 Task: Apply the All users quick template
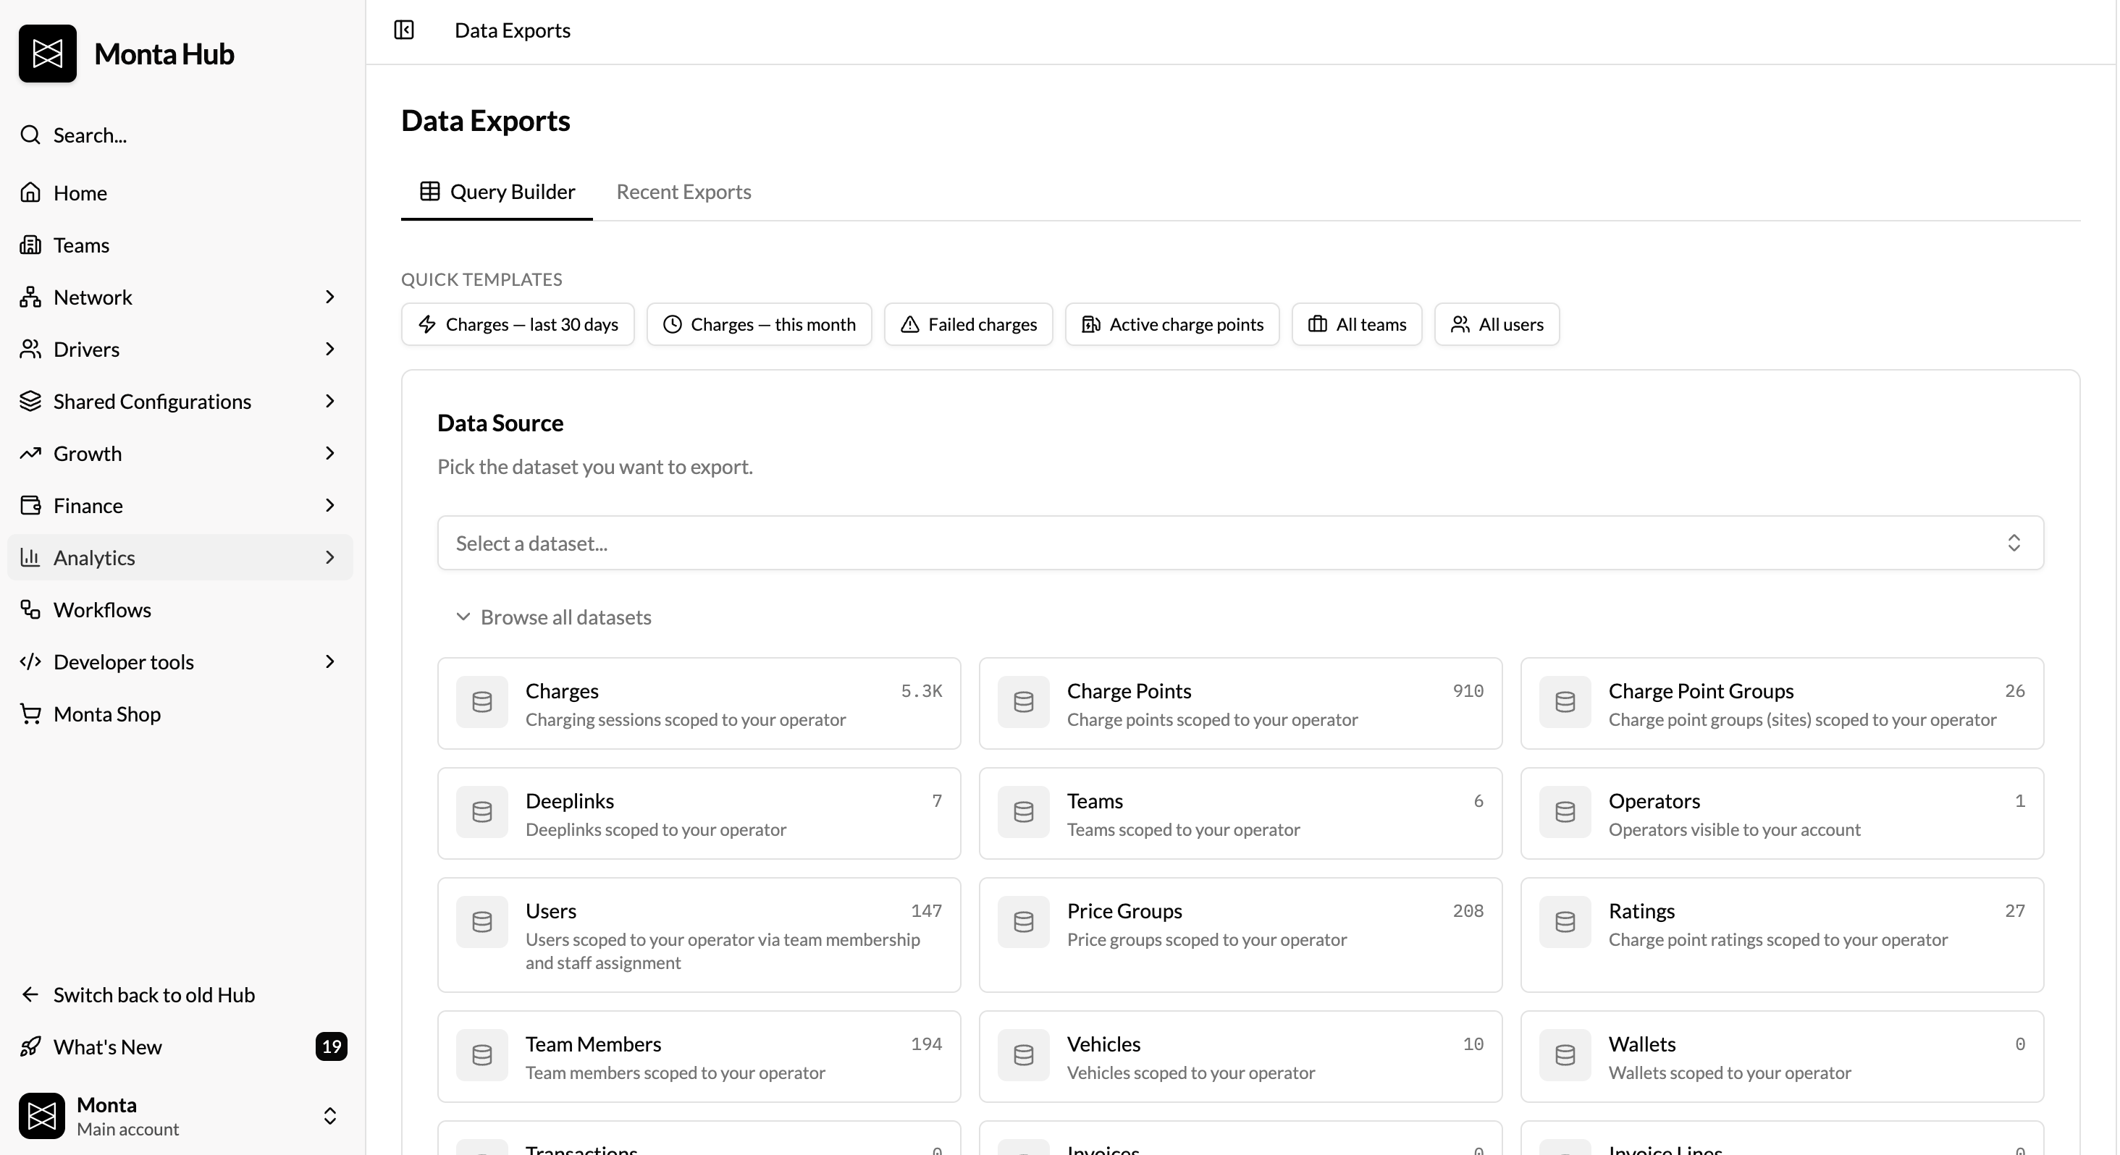[1496, 324]
